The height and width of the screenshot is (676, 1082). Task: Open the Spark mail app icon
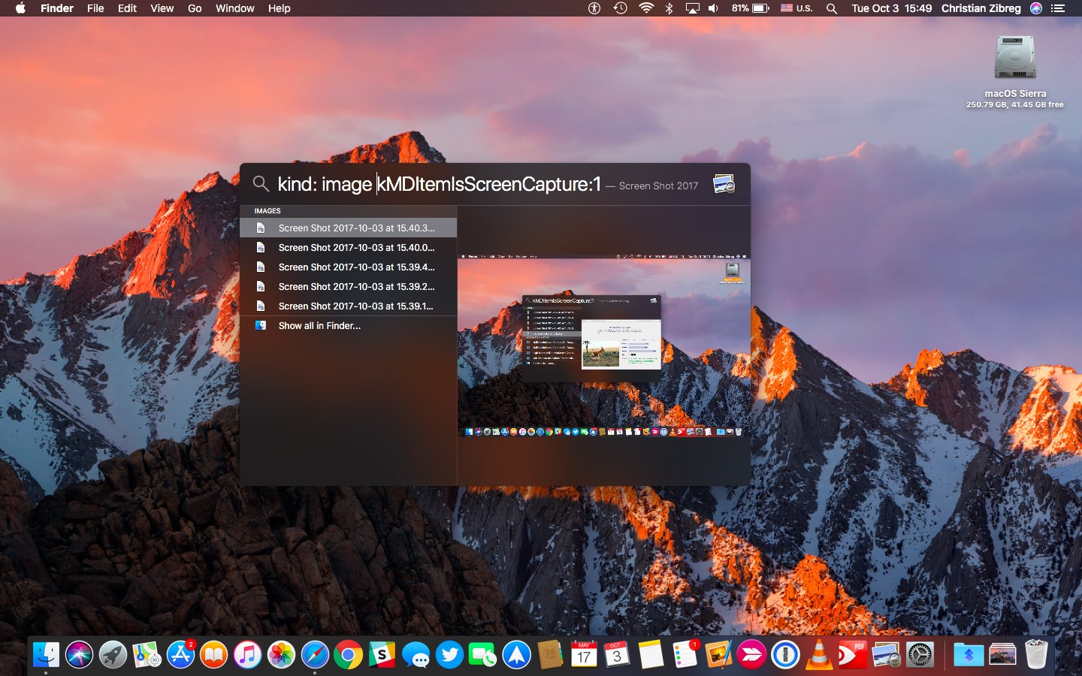pos(516,655)
